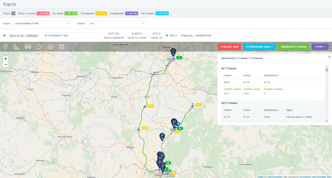Click the Очистить трек button
The image size is (332, 178).
point(230,47)
